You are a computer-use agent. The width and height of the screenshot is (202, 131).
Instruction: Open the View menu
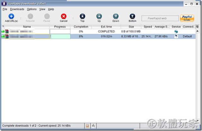click(x=42, y=9)
